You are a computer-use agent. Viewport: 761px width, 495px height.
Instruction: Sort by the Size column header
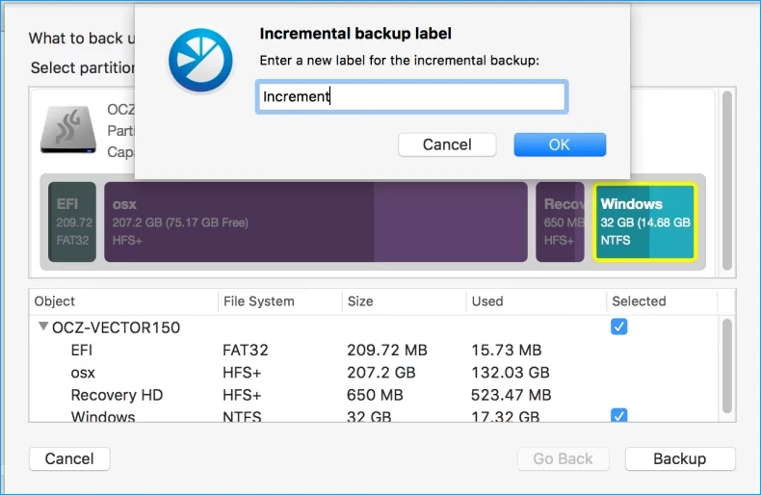coord(404,301)
